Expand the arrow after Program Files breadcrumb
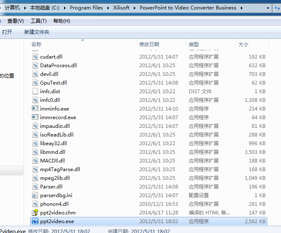 108,8
